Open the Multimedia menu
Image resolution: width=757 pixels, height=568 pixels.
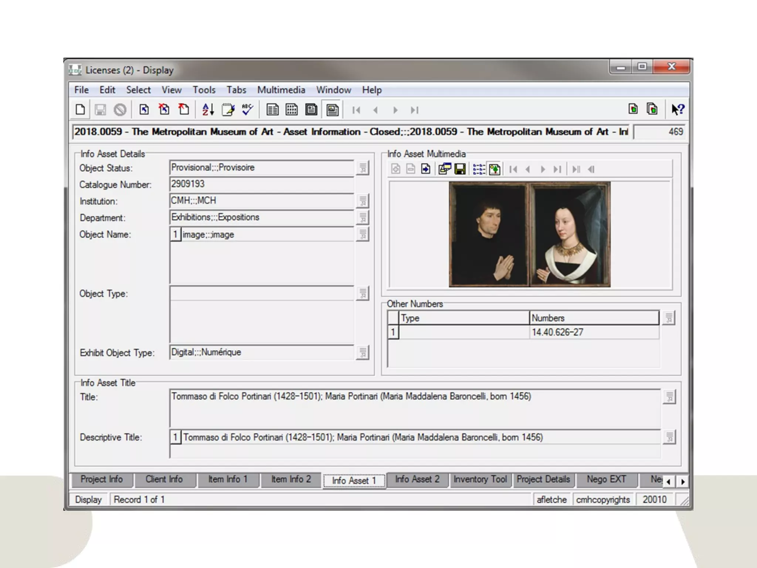(281, 90)
